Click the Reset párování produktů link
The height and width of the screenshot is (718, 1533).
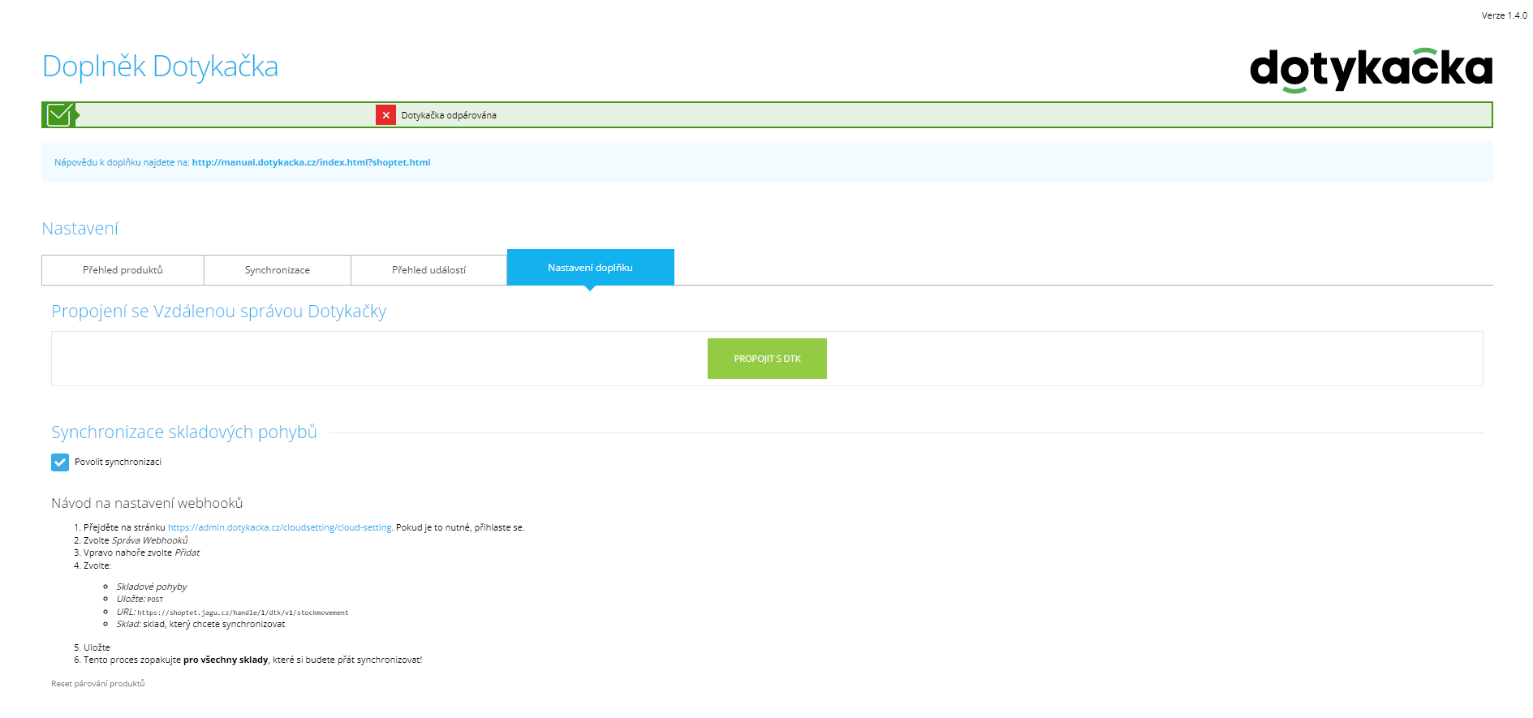click(98, 684)
